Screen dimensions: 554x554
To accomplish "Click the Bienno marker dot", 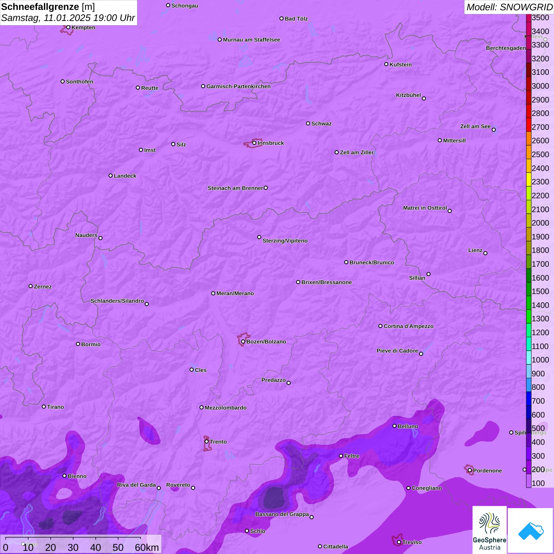I will (65, 476).
